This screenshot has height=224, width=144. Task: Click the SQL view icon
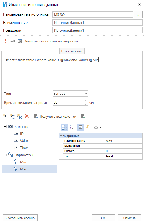tap(13, 41)
